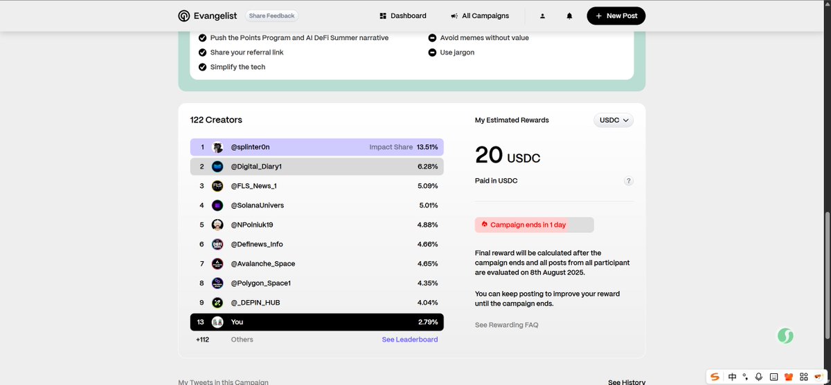Open the USDC currency dropdown

(614, 120)
